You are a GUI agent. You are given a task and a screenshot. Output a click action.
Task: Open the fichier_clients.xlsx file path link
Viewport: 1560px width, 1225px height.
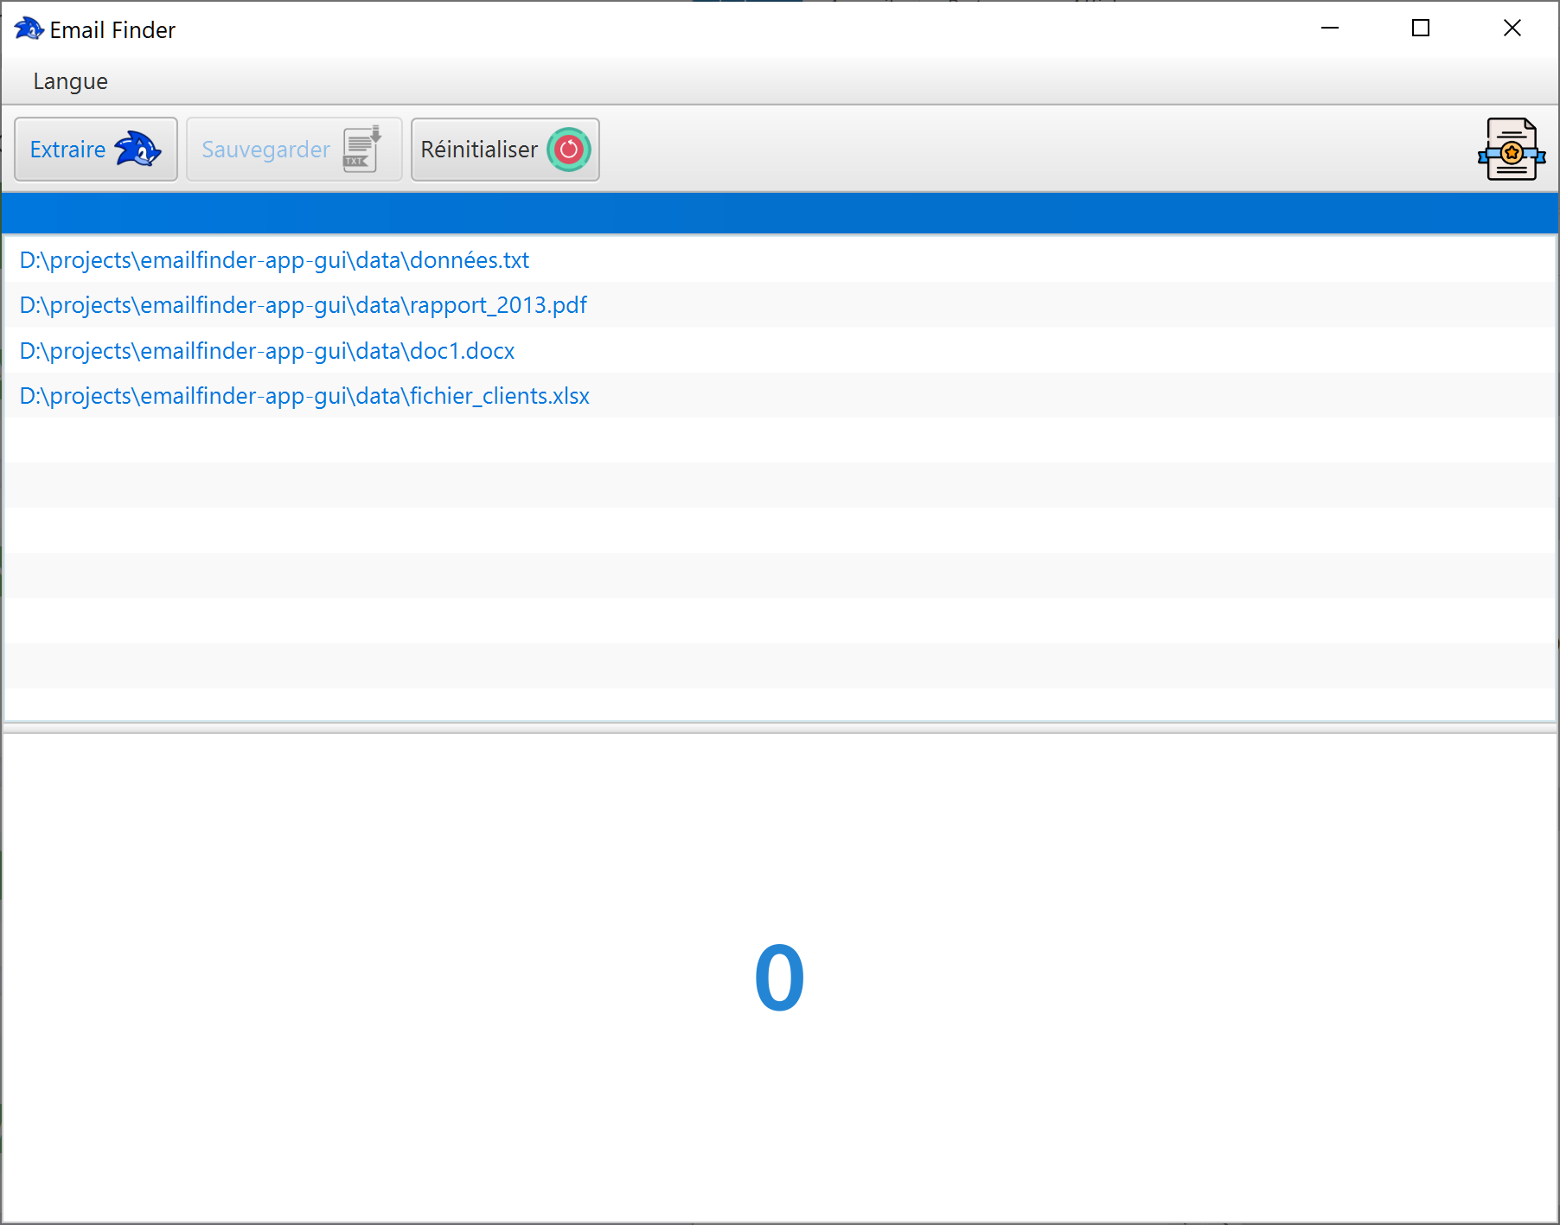[304, 396]
